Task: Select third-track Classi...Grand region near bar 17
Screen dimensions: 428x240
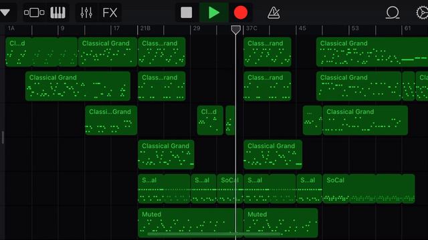Action: (x=111, y=120)
